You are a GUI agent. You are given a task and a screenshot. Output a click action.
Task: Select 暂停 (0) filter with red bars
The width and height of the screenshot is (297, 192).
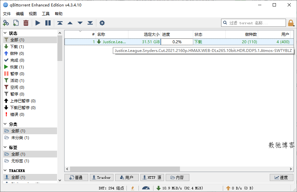30,74
